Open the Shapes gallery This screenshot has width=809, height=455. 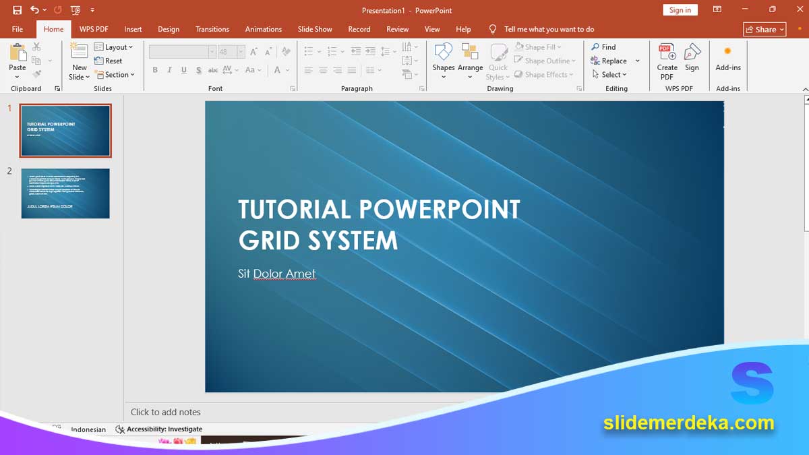[x=443, y=61]
